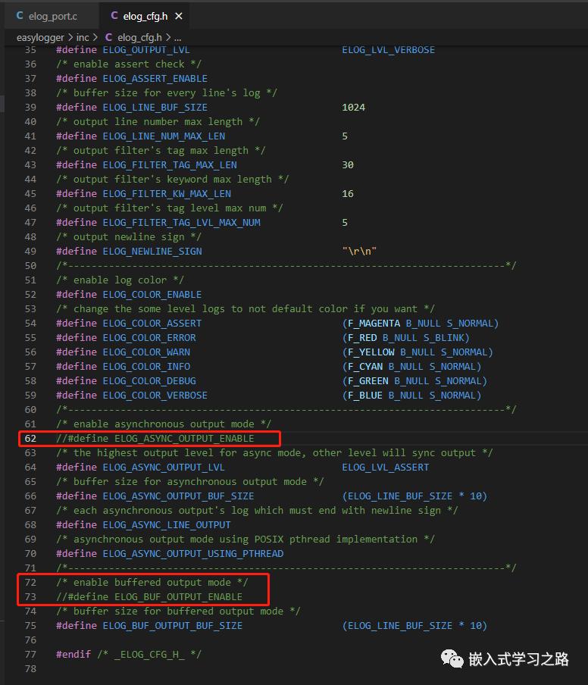
Task: Click F_MAGENTA in ELOG_COLOR_ASSERT line
Action: (x=374, y=324)
